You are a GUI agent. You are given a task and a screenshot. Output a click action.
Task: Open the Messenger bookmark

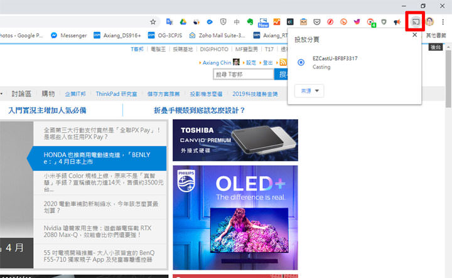tap(68, 35)
